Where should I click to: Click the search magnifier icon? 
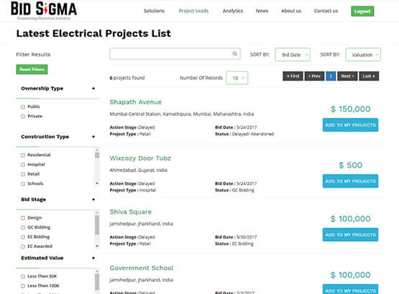[x=234, y=54]
